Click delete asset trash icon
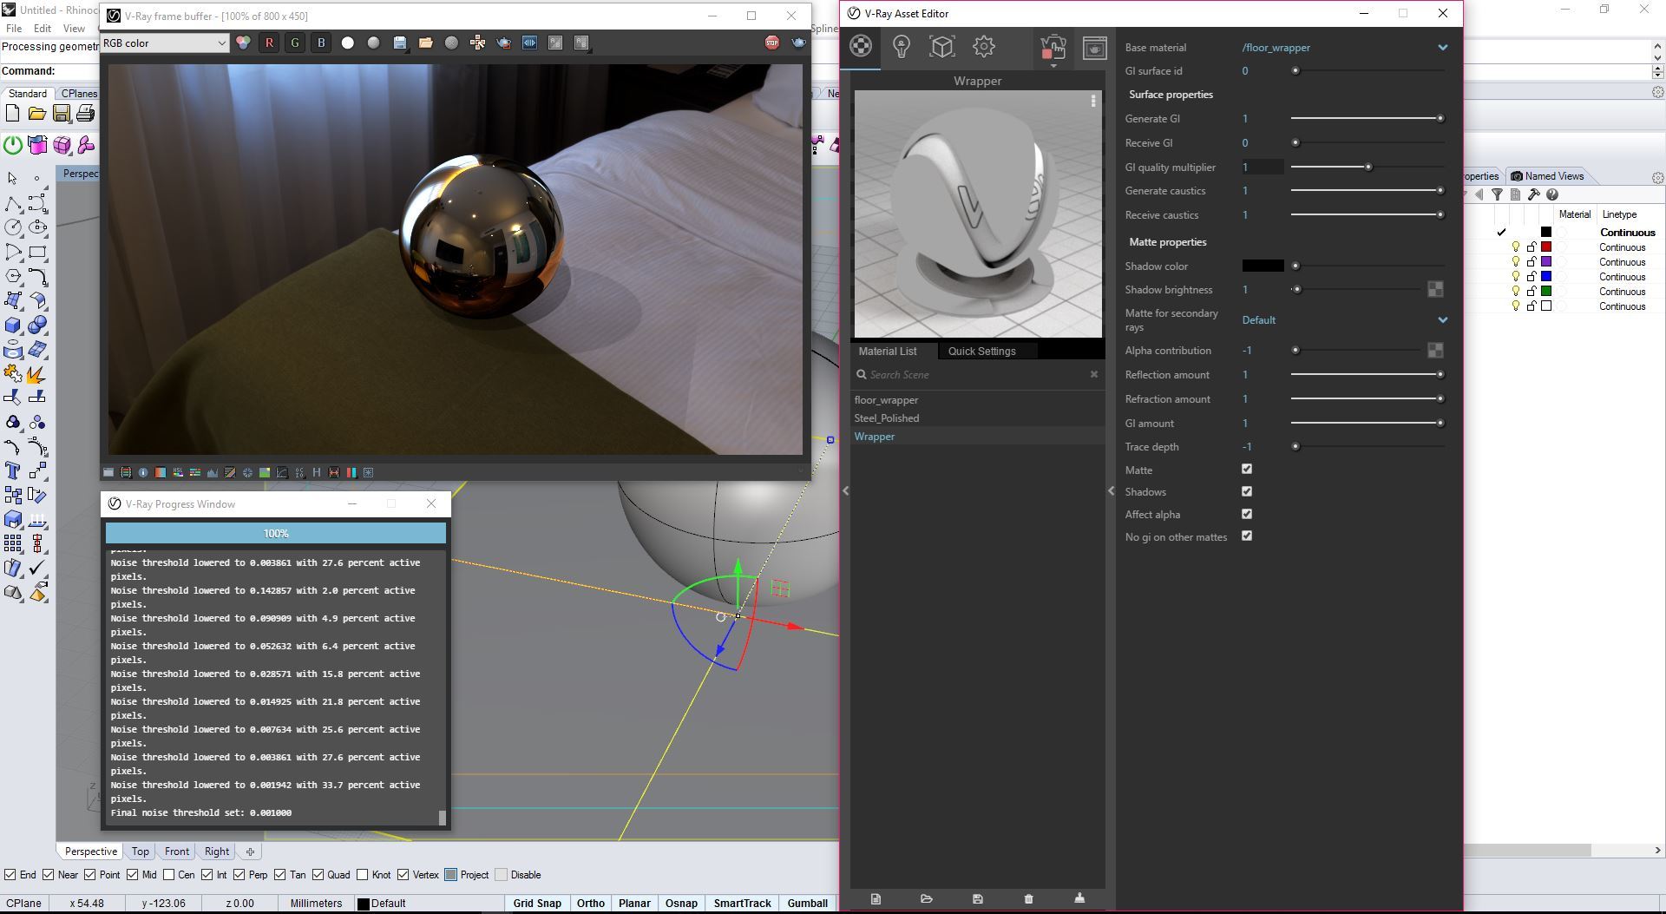This screenshot has width=1666, height=914. tap(1029, 898)
